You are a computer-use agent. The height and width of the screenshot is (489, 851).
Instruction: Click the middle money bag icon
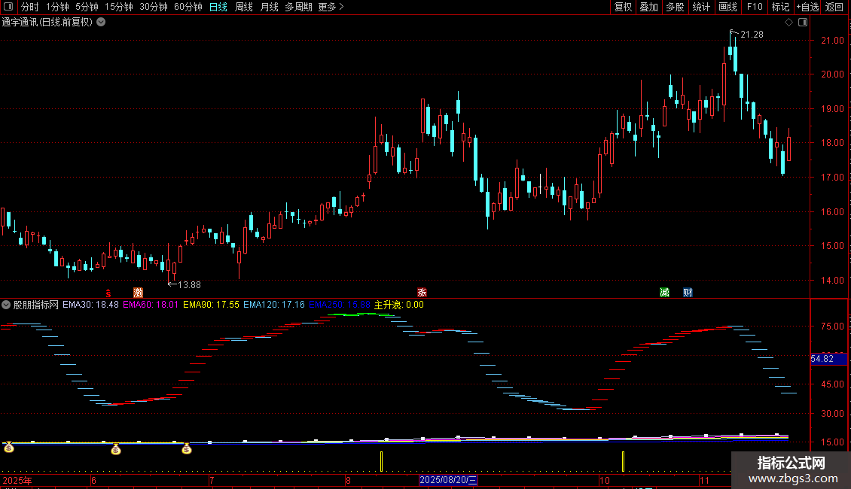116,449
